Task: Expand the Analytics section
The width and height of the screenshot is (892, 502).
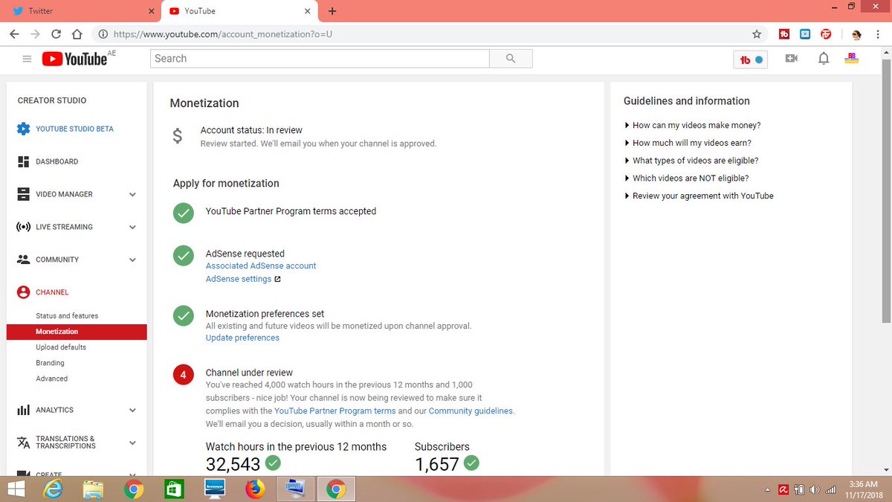Action: pos(132,411)
